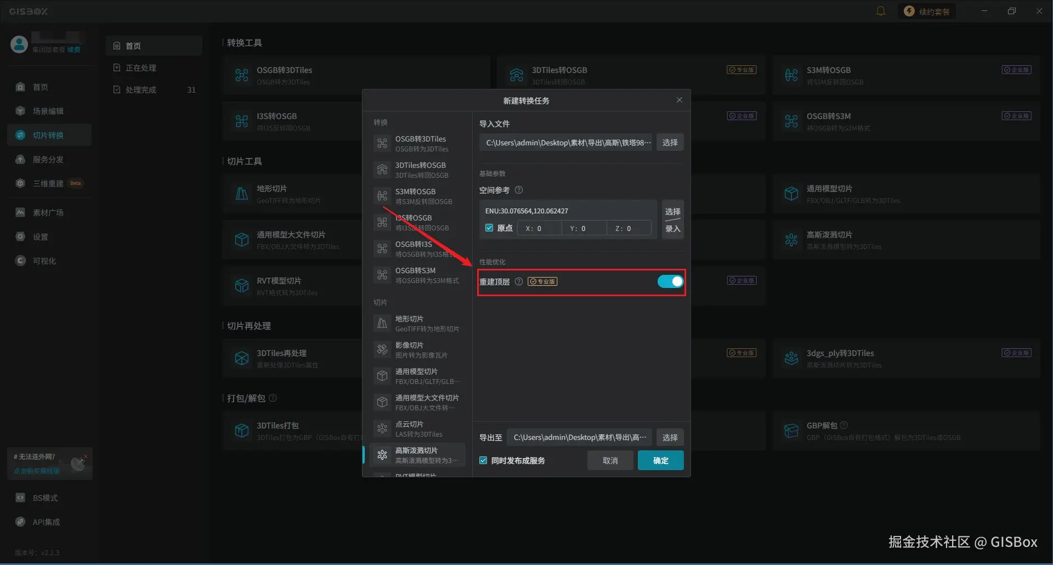Image resolution: width=1053 pixels, height=565 pixels.
Task: Open 高斯泼溅切片 card in background
Action: click(906, 240)
